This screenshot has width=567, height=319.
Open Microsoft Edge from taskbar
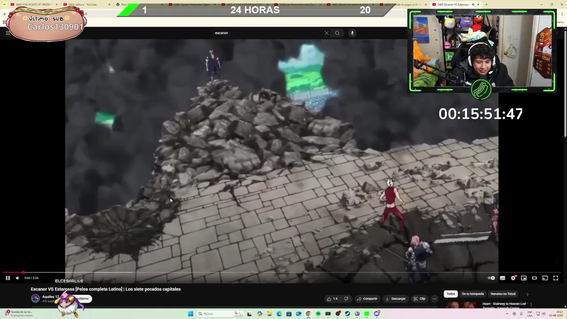coord(279,314)
